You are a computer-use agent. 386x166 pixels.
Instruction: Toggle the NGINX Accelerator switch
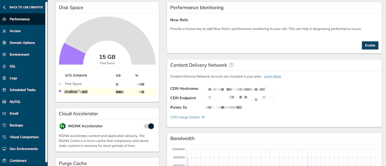[149, 126]
